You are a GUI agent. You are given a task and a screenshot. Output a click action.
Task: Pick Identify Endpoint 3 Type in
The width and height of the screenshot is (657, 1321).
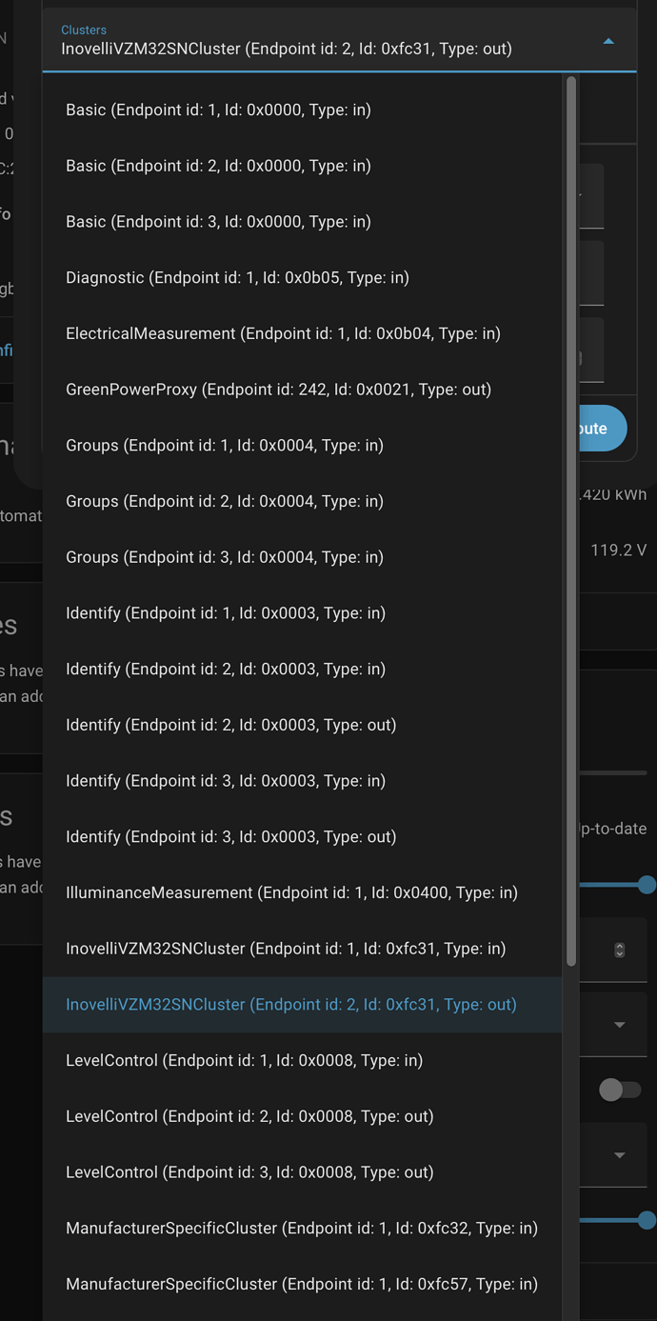[x=226, y=781]
